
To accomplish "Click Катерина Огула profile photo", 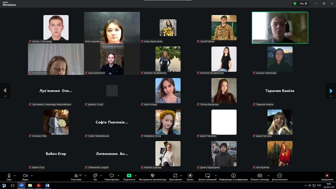I will (168, 122).
